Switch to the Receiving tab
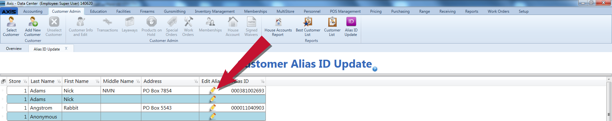The height and width of the screenshot is (121, 612). pos(448,11)
